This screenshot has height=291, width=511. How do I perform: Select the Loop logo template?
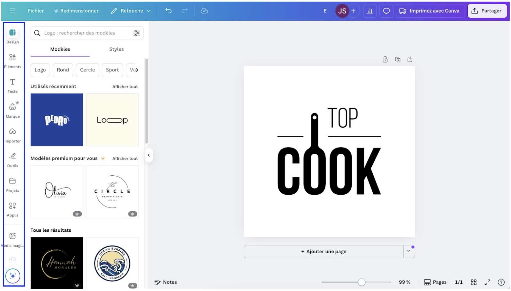pos(112,120)
